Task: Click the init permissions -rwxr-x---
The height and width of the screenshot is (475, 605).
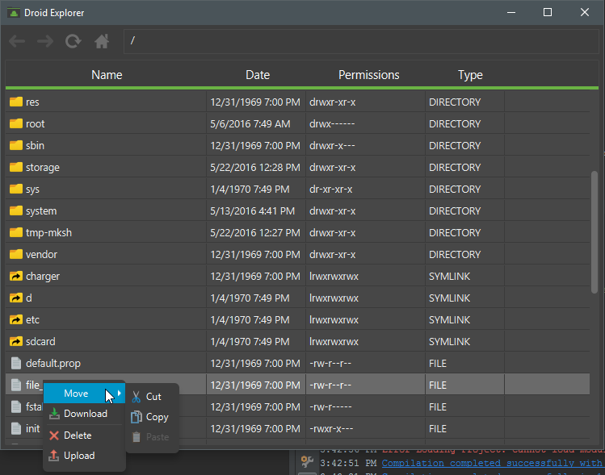Action: coord(331,429)
